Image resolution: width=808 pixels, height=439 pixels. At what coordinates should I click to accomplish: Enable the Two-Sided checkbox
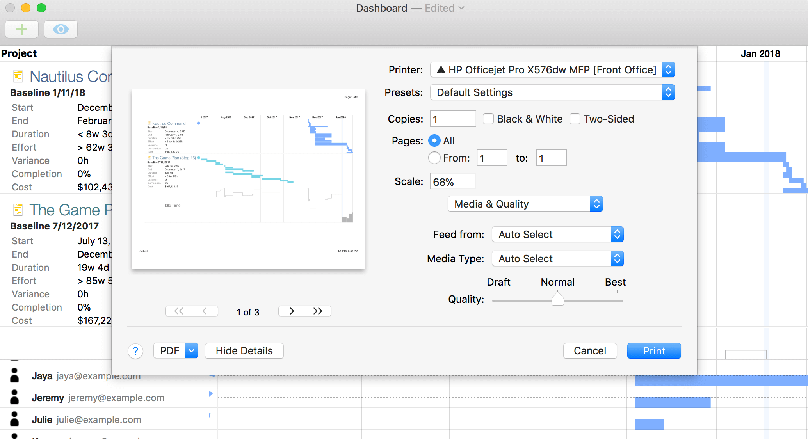click(x=575, y=119)
